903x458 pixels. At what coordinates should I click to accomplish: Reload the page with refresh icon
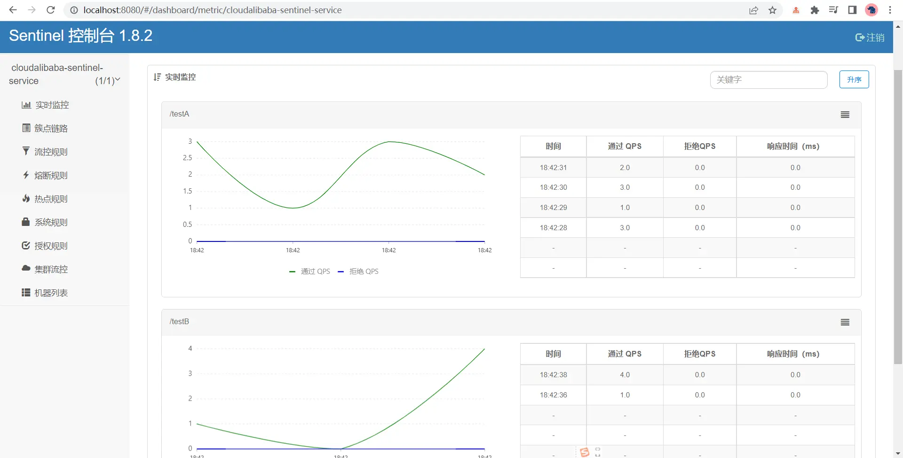[51, 10]
